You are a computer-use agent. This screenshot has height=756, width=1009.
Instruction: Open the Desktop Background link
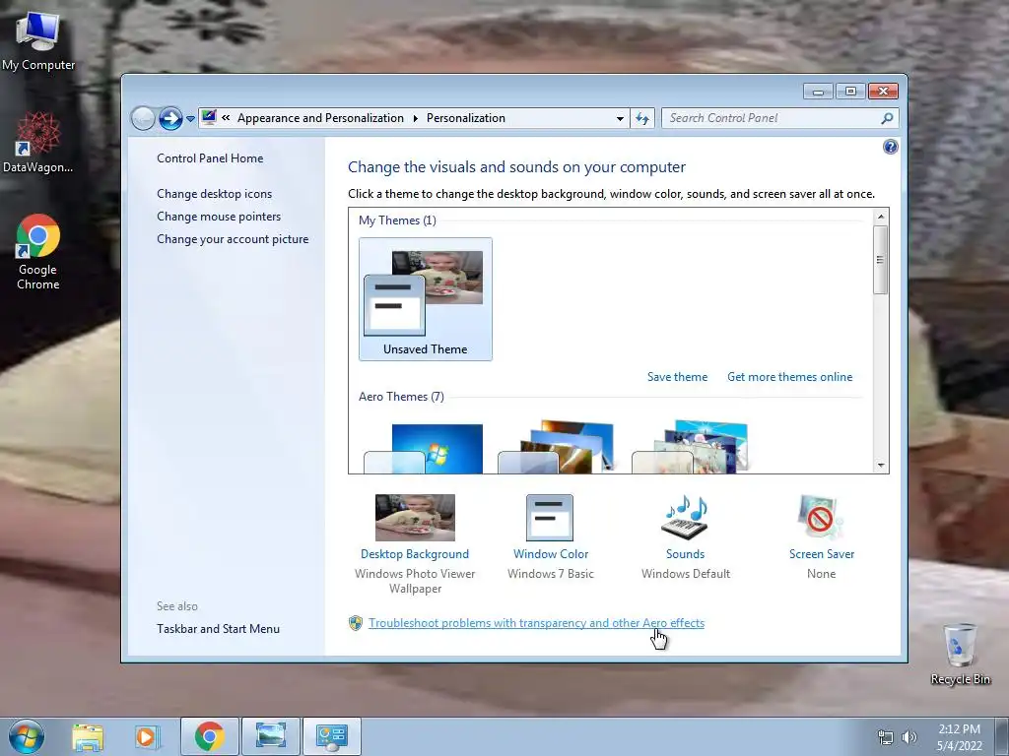pos(415,554)
